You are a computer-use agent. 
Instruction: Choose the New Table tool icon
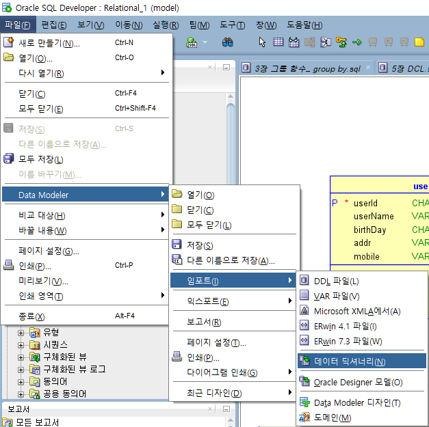pos(278,42)
